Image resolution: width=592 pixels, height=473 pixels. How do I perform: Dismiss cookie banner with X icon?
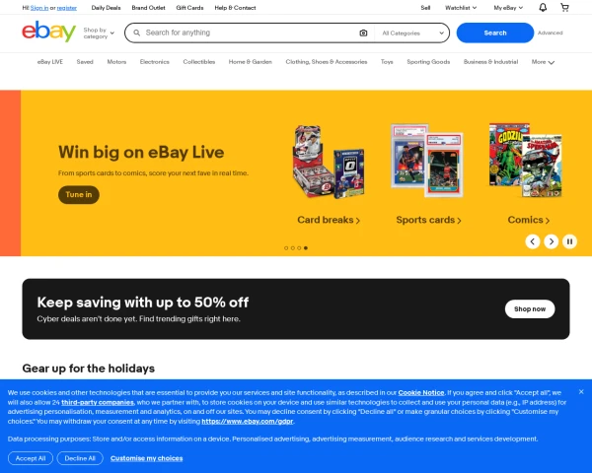point(581,392)
